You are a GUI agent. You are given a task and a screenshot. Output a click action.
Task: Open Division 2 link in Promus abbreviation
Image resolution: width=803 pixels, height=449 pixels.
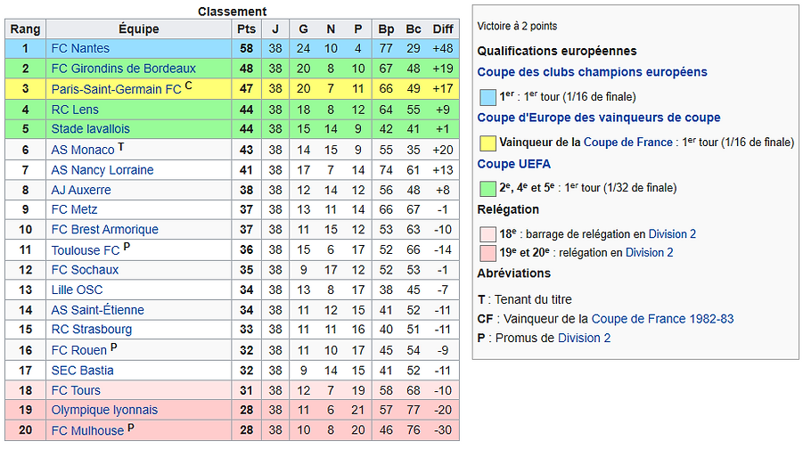(584, 339)
